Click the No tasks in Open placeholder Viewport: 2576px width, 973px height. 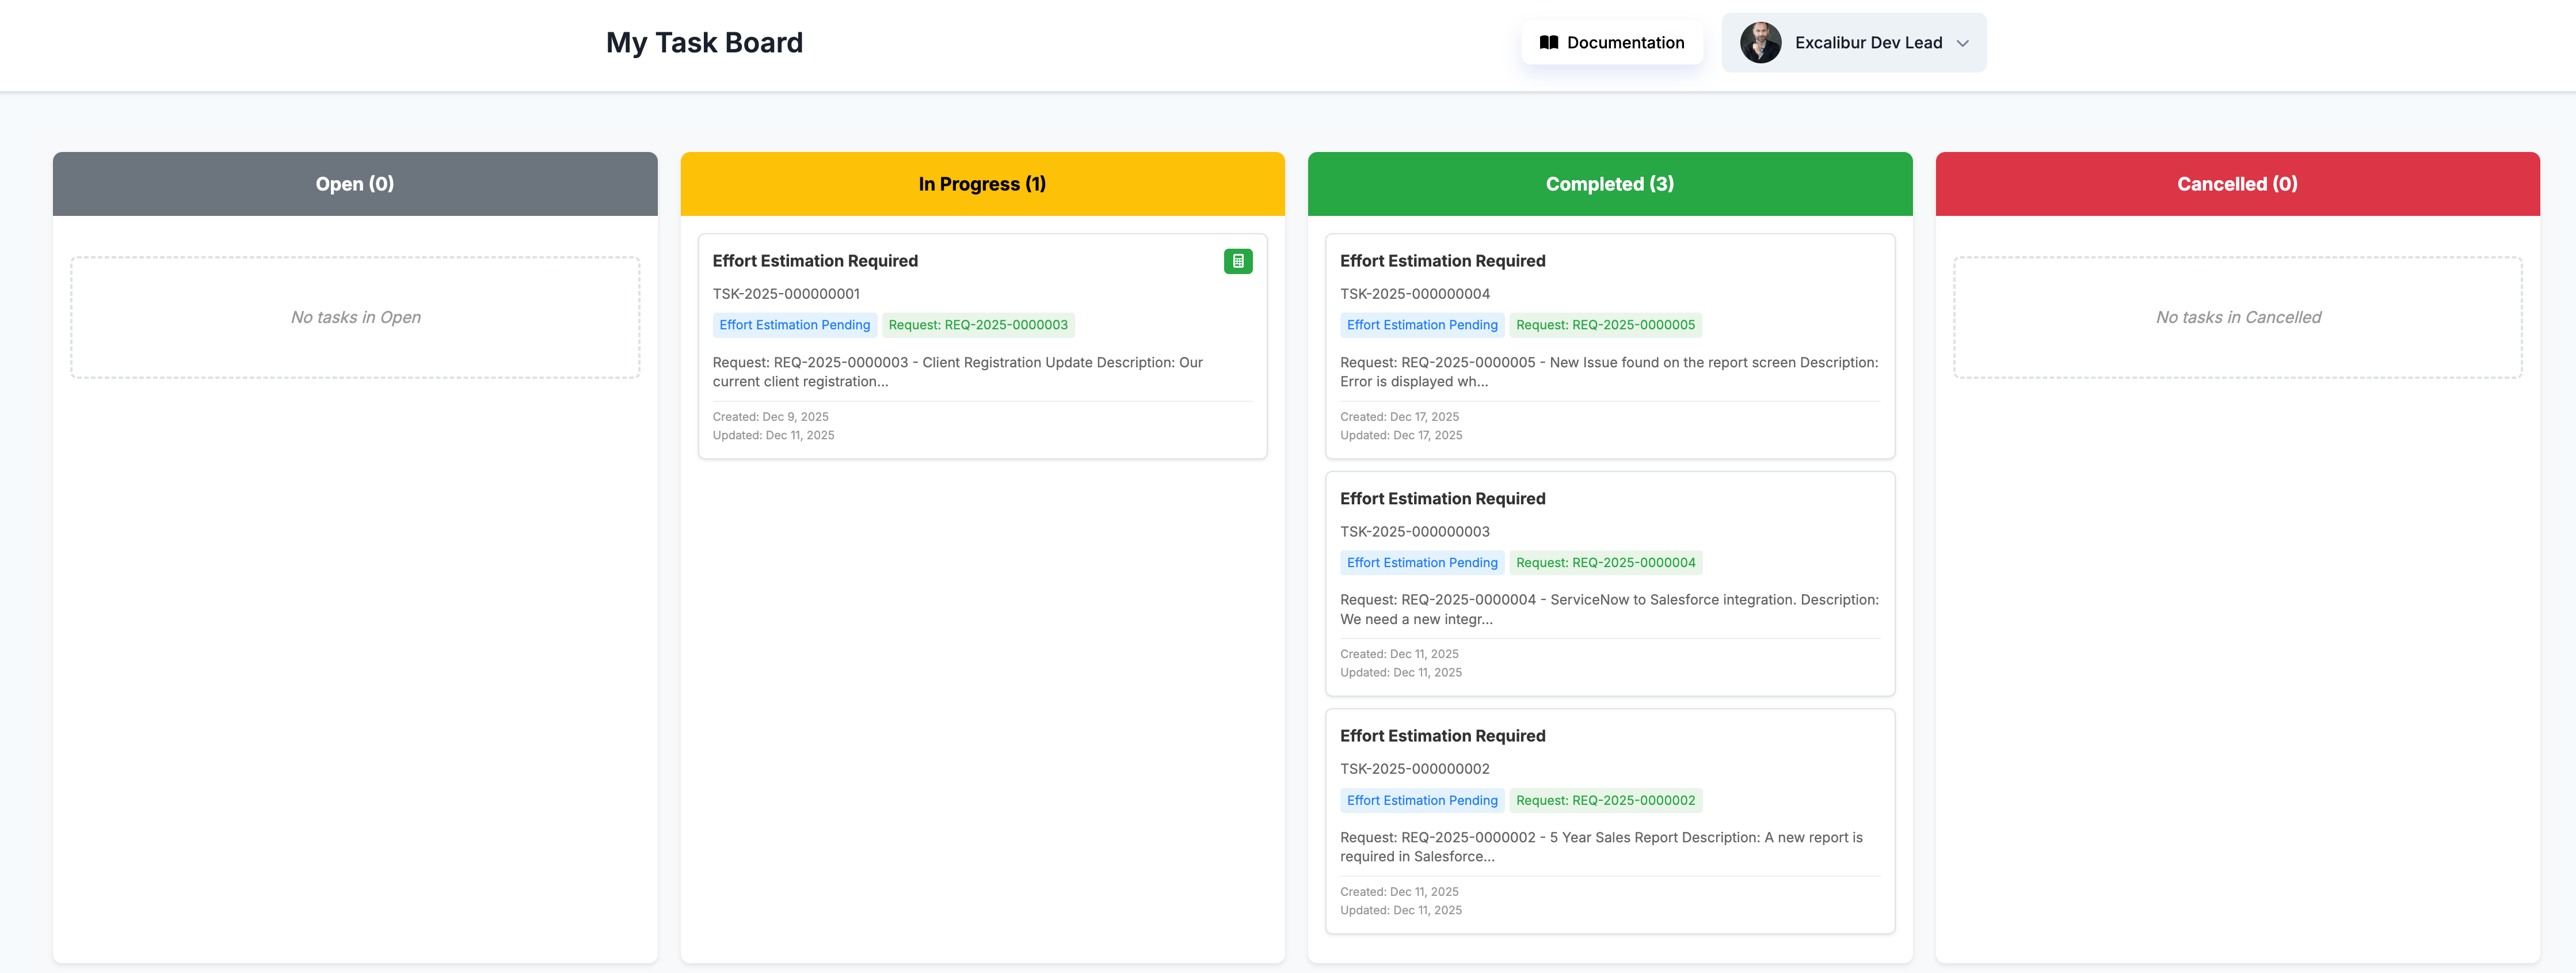point(355,317)
